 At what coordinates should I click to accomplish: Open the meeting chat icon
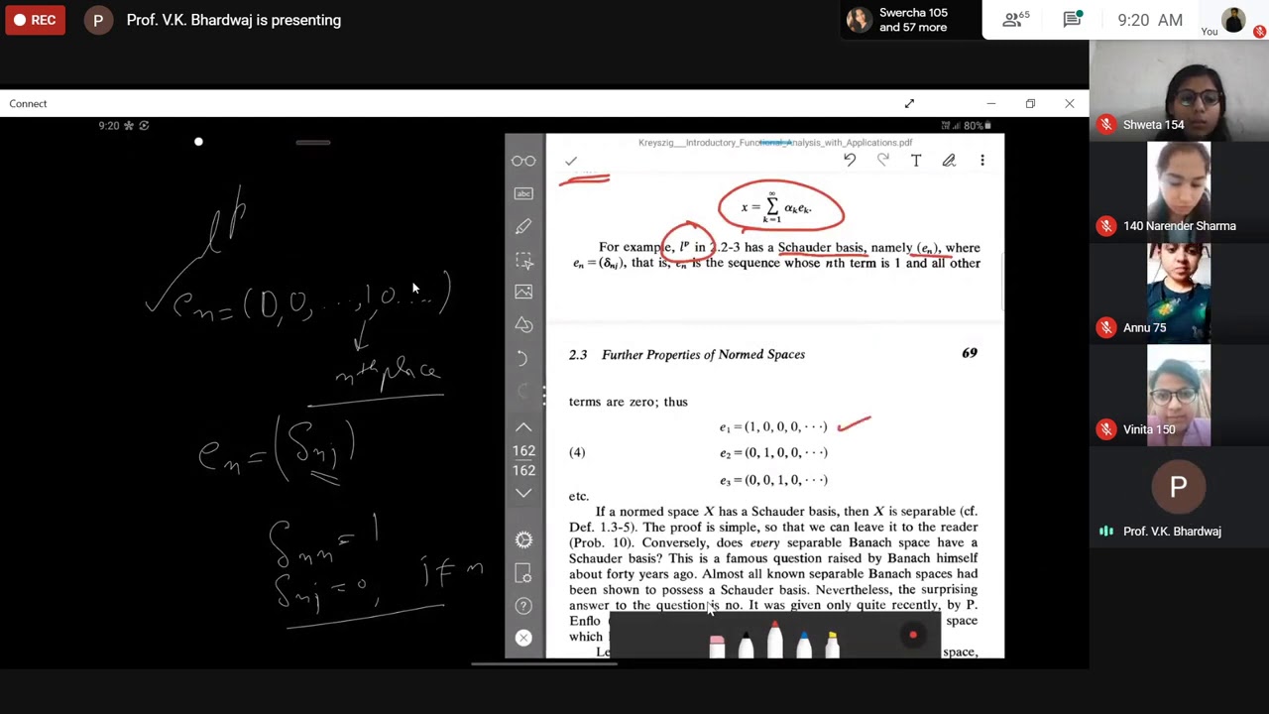tap(1073, 19)
